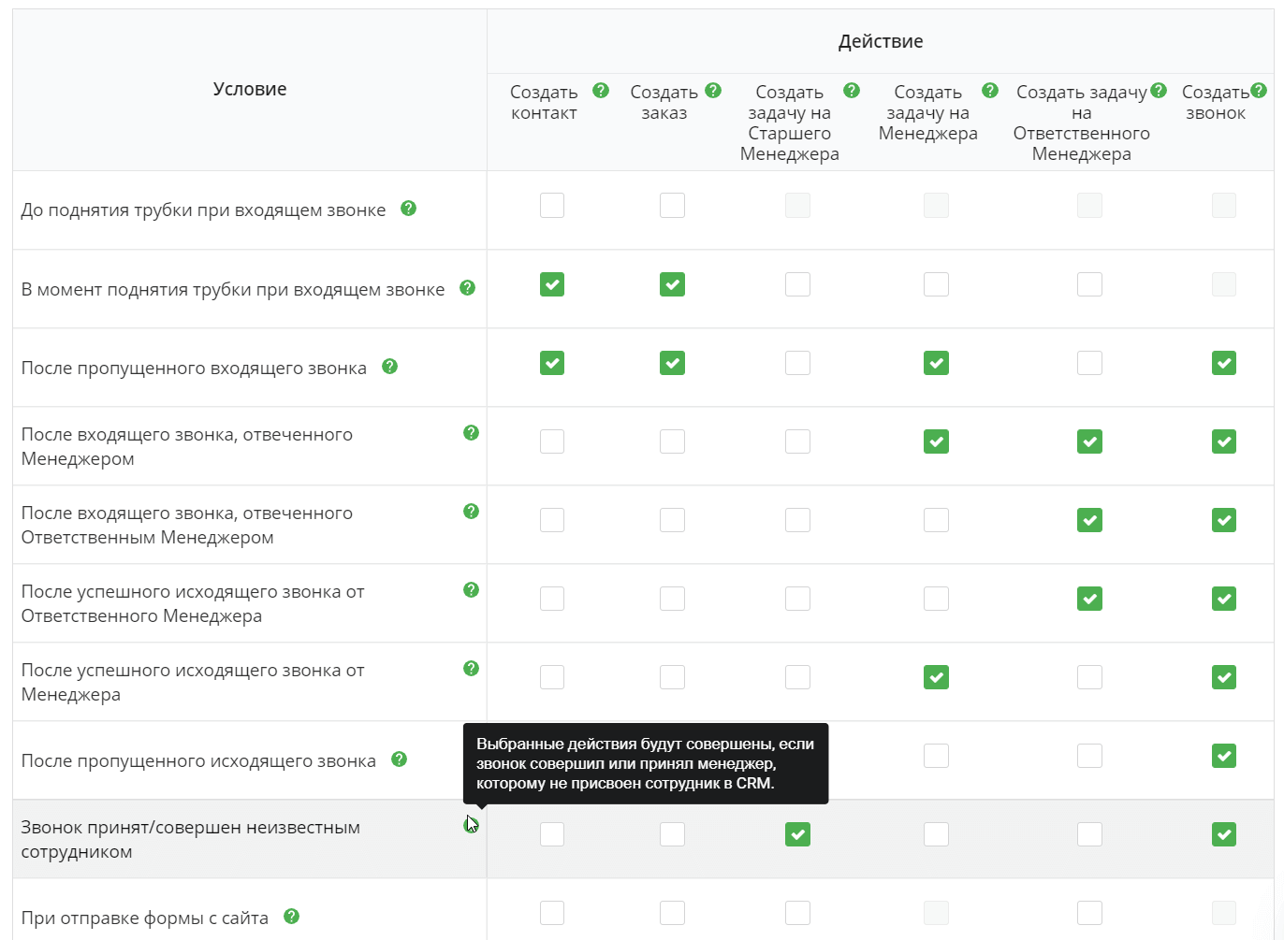This screenshot has height=940, width=1284.
Task: Check "Создать заказ" for "При отправке формы с сайта"
Action: (x=672, y=913)
